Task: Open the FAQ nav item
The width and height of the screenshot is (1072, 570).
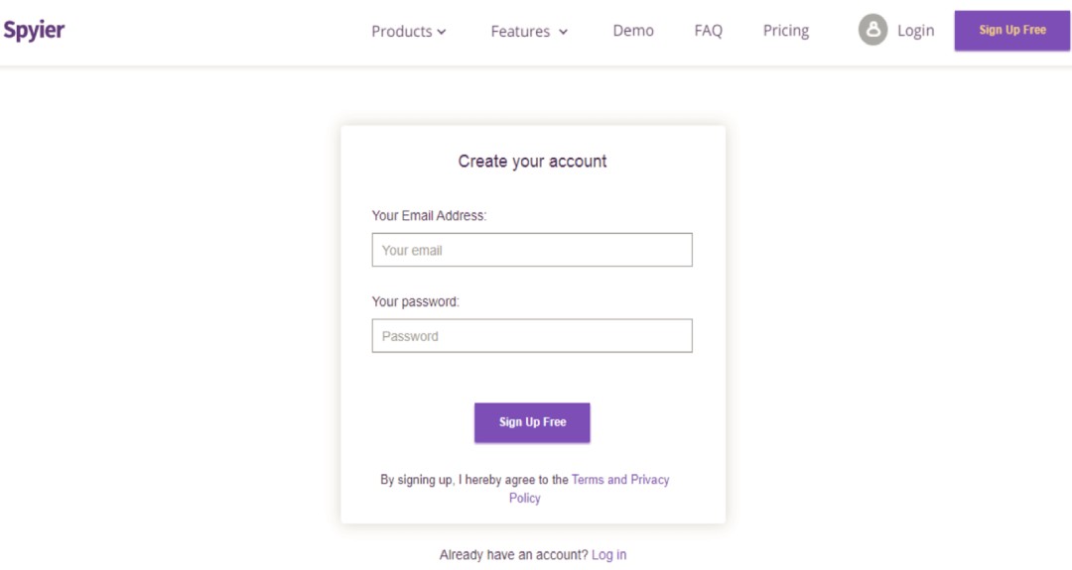Action: [x=709, y=31]
